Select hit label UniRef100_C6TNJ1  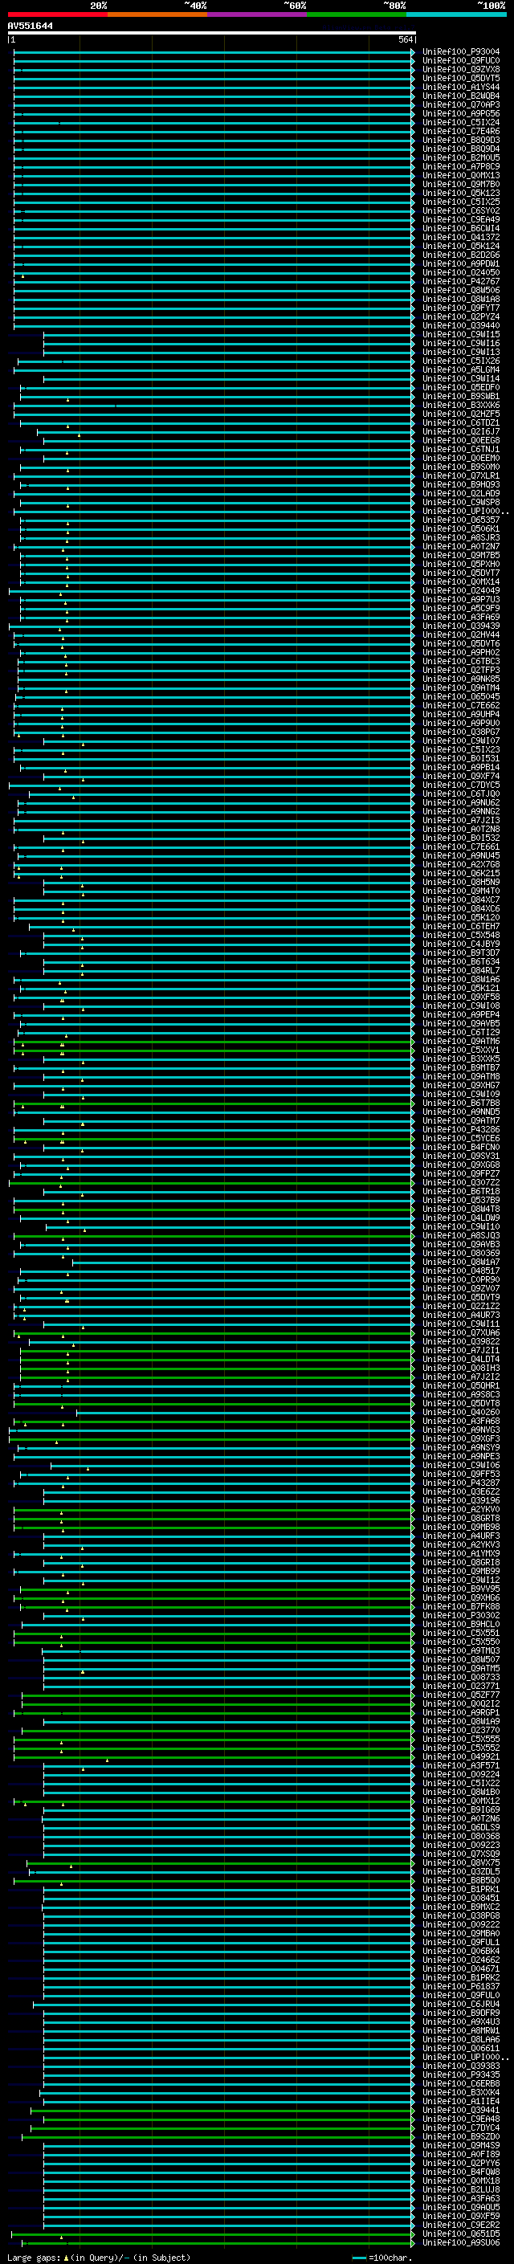point(461,449)
